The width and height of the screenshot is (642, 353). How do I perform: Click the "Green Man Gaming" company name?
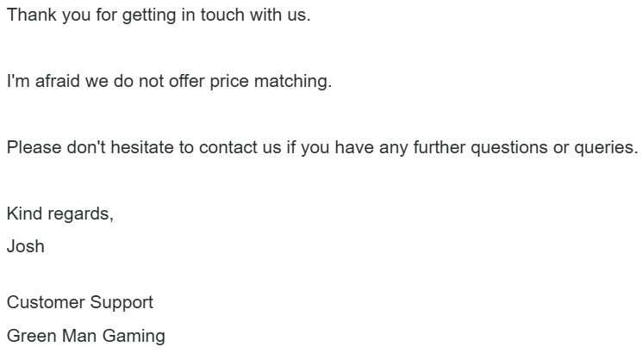click(85, 336)
